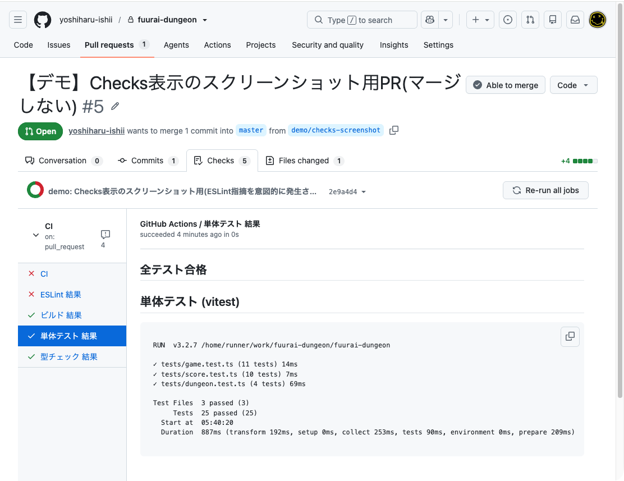The height and width of the screenshot is (481, 624).
Task: Edit the pull request title pencil icon
Action: point(115,106)
